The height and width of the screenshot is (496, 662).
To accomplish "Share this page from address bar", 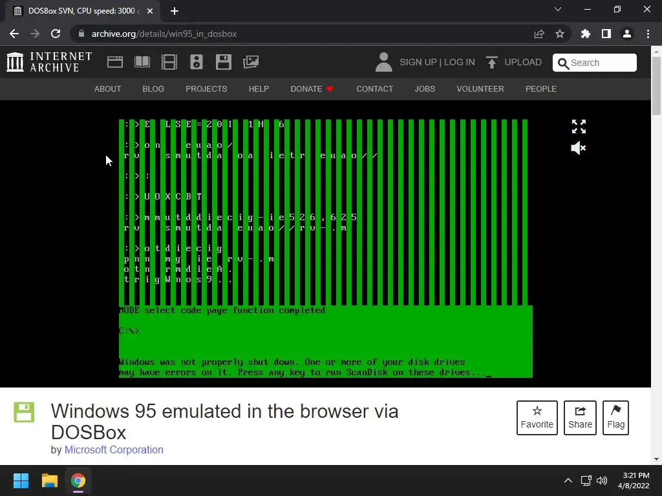I will tap(539, 34).
